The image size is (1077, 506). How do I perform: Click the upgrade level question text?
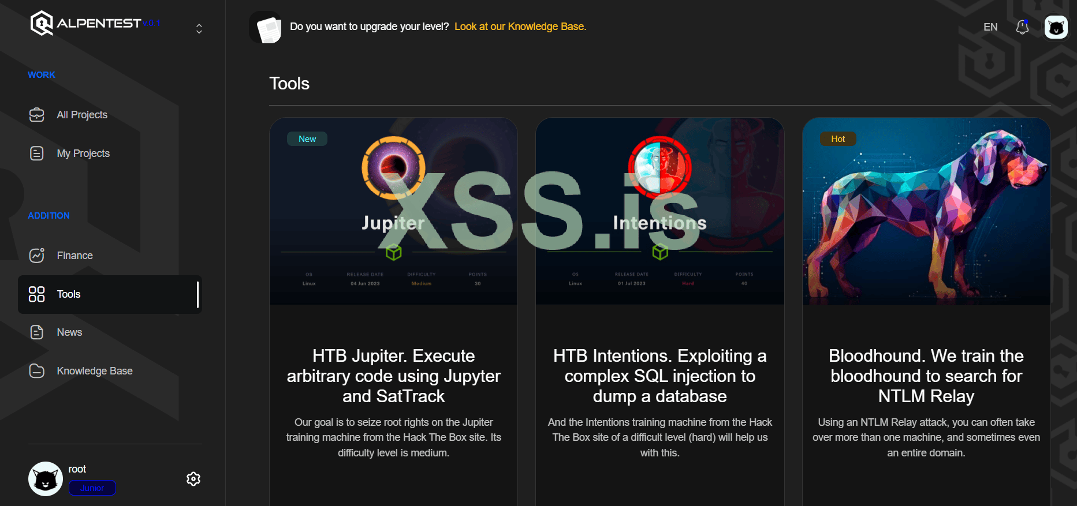(x=370, y=27)
